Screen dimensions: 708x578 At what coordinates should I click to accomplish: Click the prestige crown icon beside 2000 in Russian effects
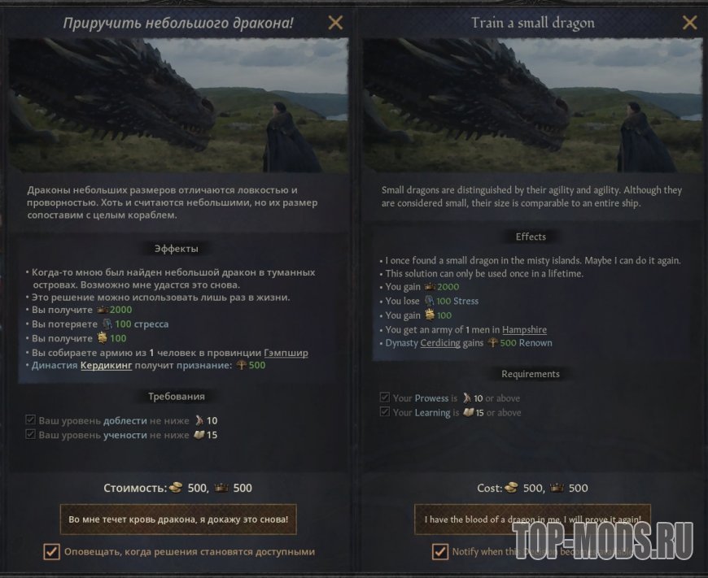point(103,310)
